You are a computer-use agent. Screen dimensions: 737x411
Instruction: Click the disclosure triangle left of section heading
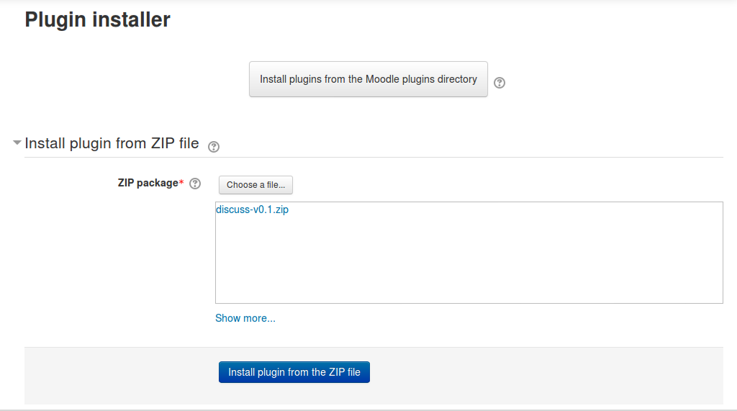[17, 143]
